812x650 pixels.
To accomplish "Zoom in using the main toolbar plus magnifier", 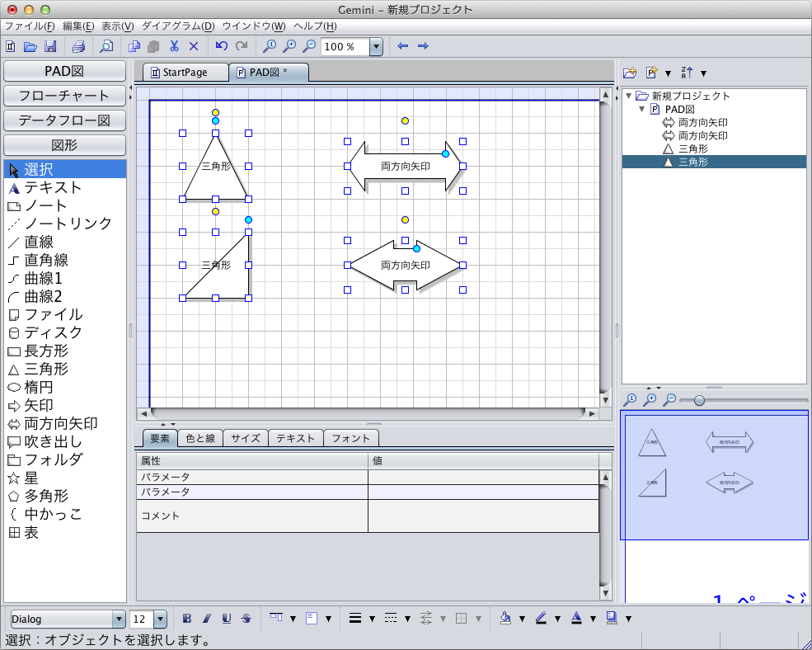I will (x=289, y=46).
